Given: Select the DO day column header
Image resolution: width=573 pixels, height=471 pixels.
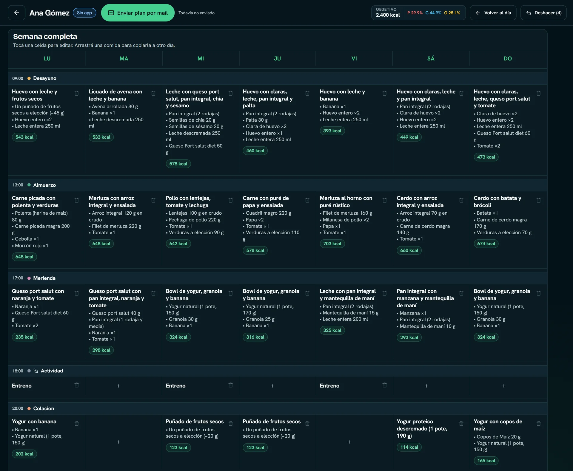Looking at the screenshot, I should (x=508, y=58).
